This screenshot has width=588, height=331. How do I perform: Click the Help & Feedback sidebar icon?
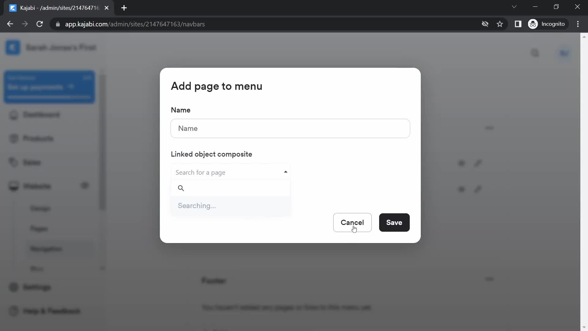click(x=13, y=311)
